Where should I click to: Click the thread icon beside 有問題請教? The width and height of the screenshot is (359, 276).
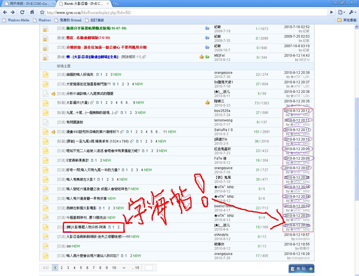pos(45,122)
